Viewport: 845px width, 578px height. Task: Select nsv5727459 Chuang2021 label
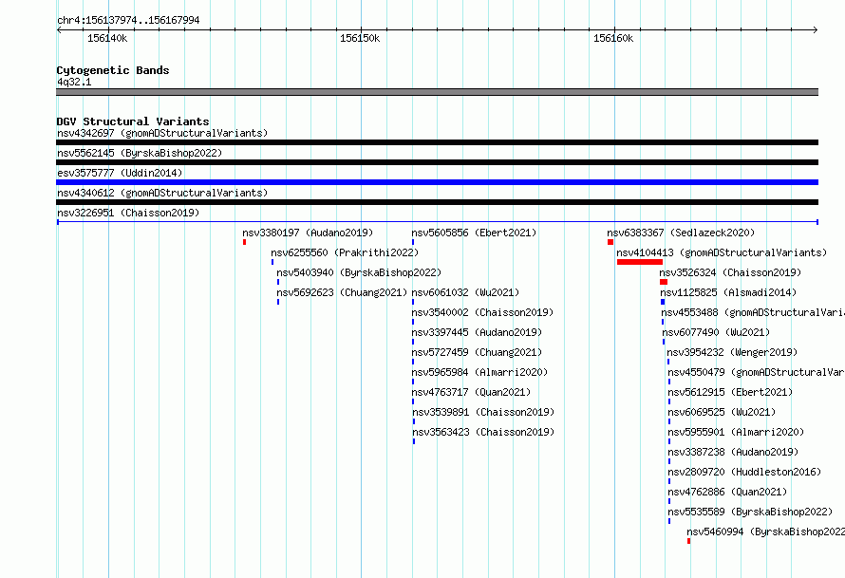(477, 352)
